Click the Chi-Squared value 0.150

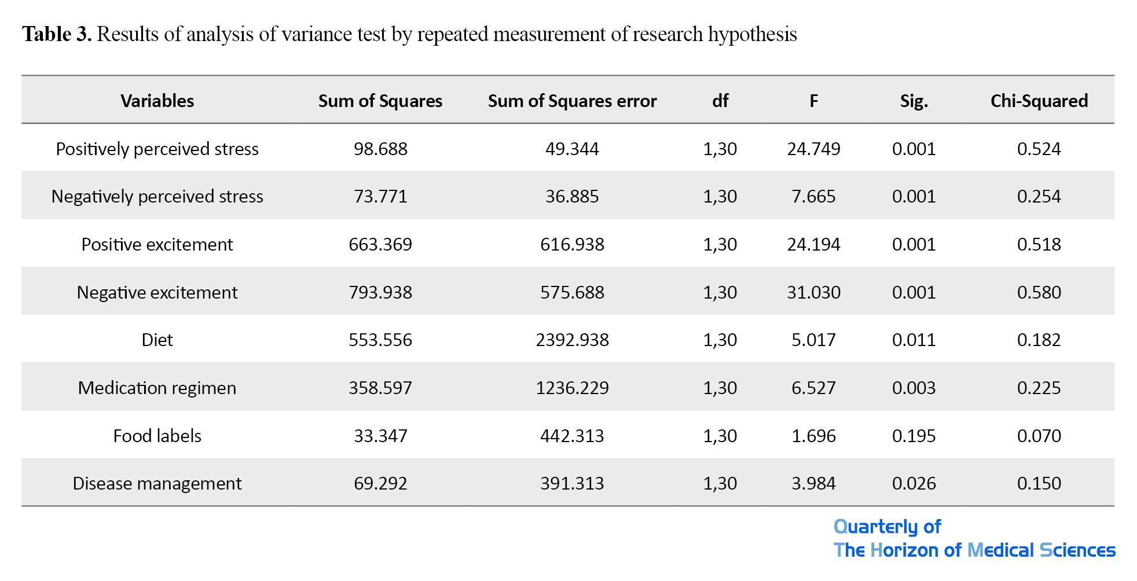[x=1039, y=483]
